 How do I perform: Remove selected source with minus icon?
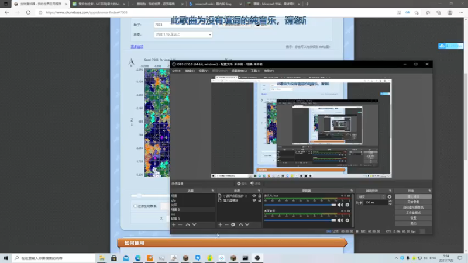226,224
